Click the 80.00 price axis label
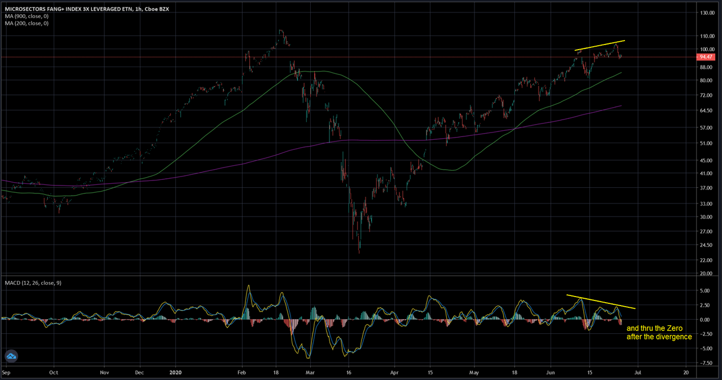Screen dimensions: 722x380 tap(706, 80)
